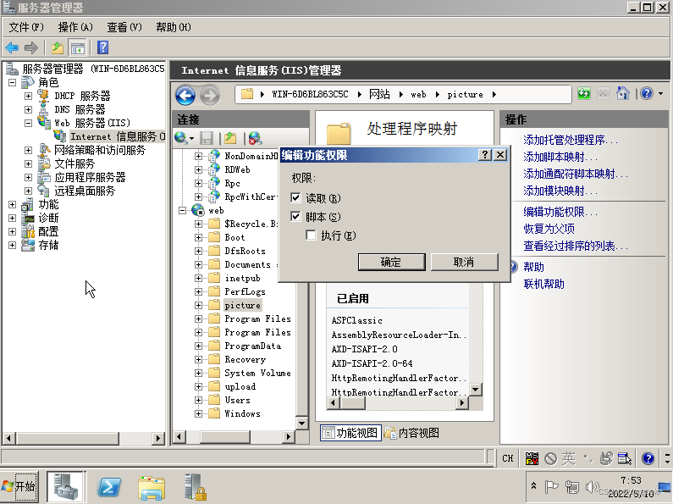The image size is (673, 504).
Task: Collapse the 角色 node
Action: (x=13, y=81)
